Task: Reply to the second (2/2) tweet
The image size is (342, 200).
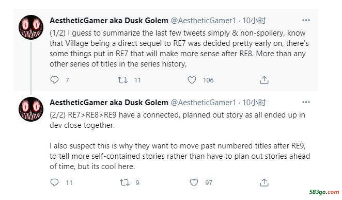Action: coord(54,182)
